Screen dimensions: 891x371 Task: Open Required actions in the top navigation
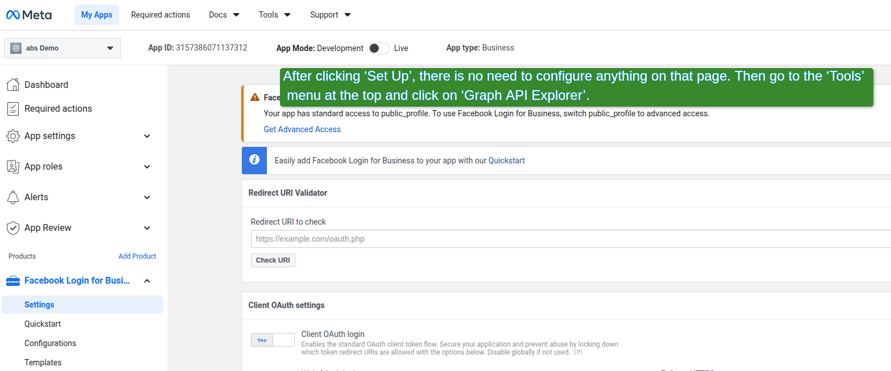161,15
